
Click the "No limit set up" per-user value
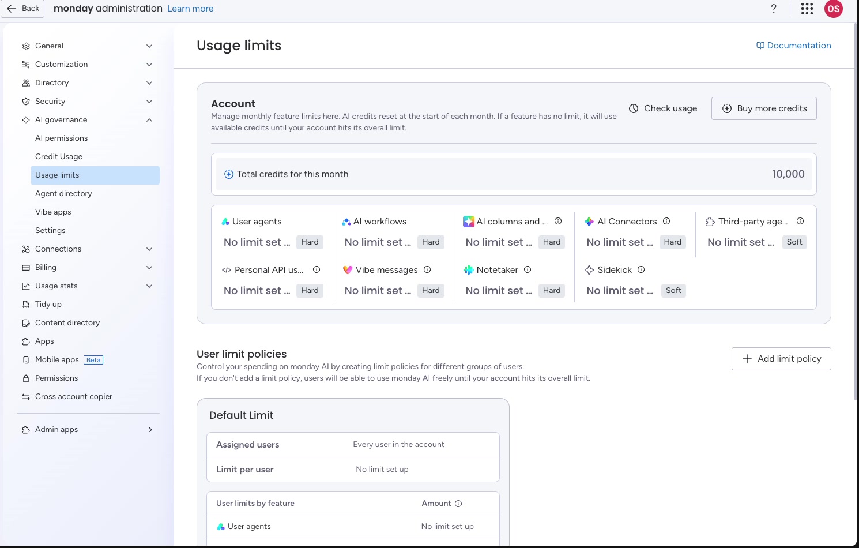pyautogui.click(x=382, y=470)
